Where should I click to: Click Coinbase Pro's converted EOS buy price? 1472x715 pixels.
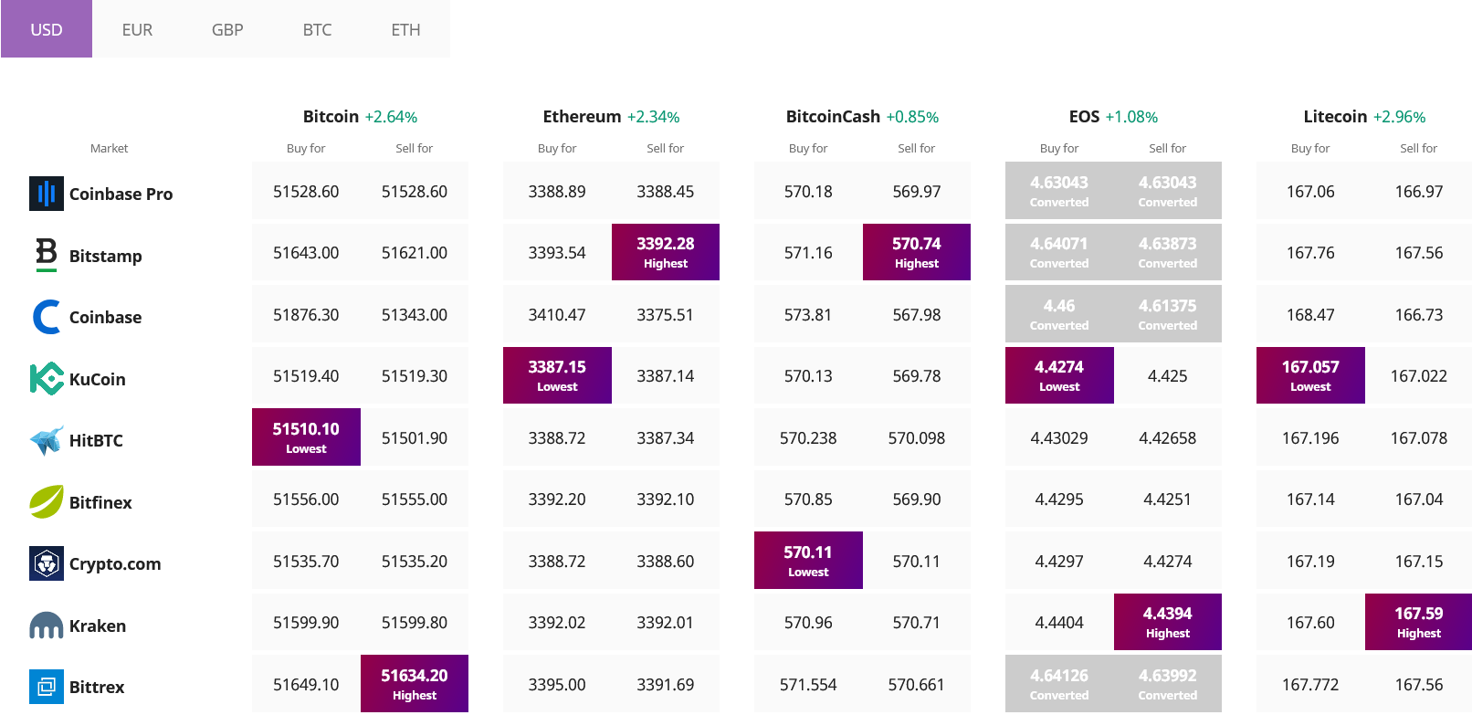pyautogui.click(x=1059, y=190)
